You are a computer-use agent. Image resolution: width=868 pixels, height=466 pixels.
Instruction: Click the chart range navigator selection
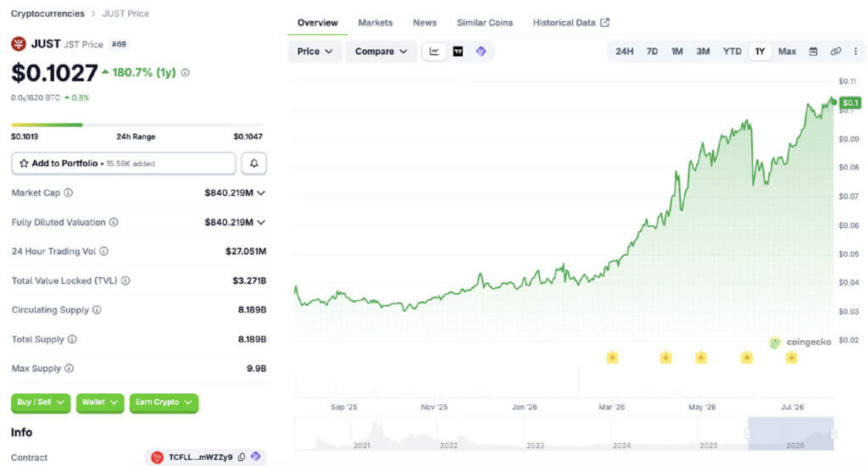click(x=791, y=433)
